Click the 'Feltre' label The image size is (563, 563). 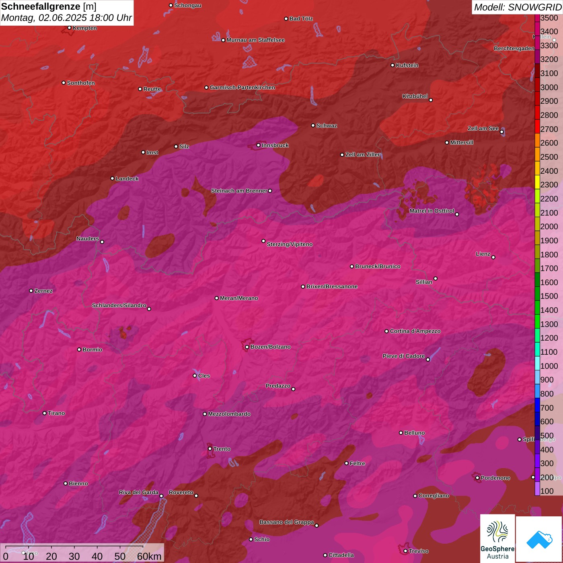[358, 463]
